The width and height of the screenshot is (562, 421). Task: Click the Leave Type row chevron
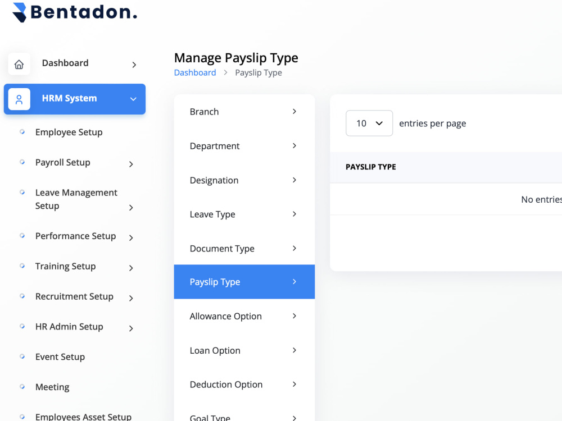click(294, 214)
